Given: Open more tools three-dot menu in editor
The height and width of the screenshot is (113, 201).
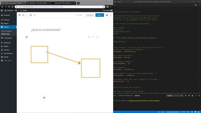Looking at the screenshot, I should (111, 15).
